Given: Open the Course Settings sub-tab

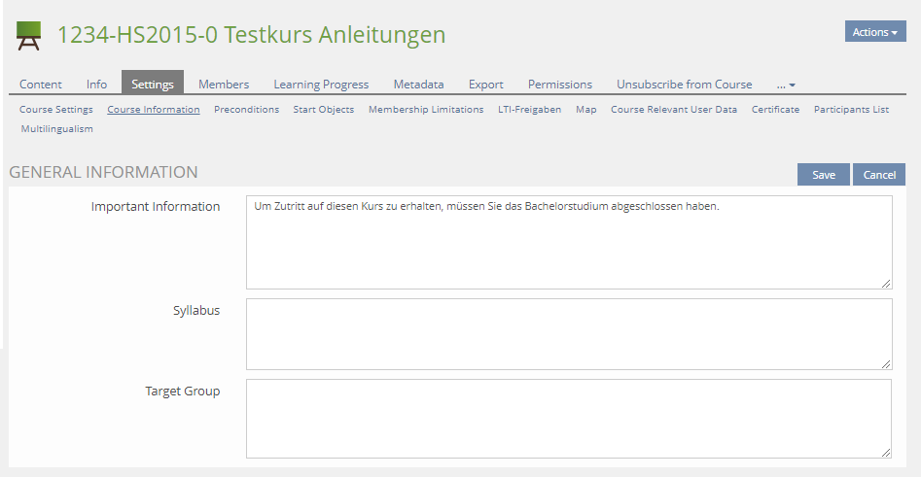Looking at the screenshot, I should [56, 110].
